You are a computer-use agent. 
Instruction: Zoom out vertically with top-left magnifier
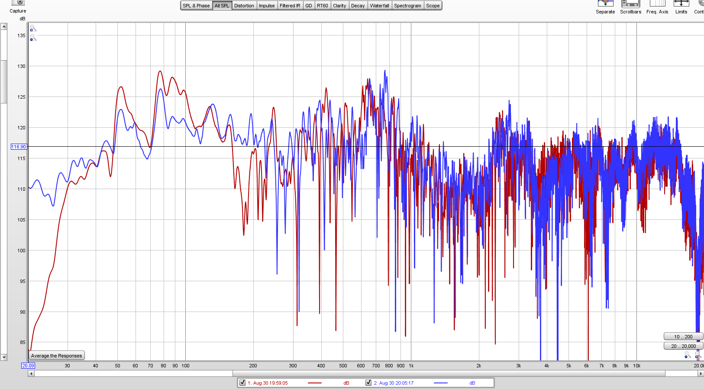tap(33, 38)
